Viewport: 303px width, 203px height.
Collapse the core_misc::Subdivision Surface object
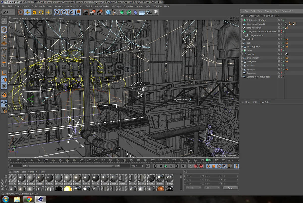[x=242, y=31]
